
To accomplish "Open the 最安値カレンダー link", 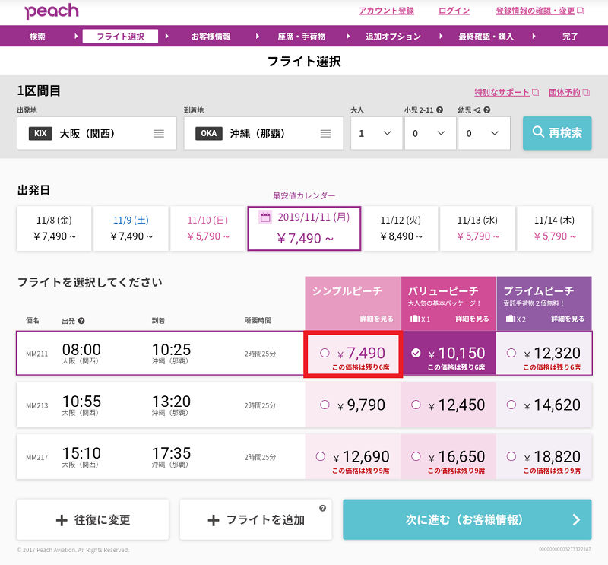I will (x=304, y=195).
